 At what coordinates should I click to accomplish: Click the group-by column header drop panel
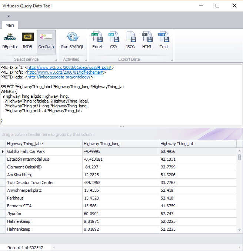tap(121, 134)
